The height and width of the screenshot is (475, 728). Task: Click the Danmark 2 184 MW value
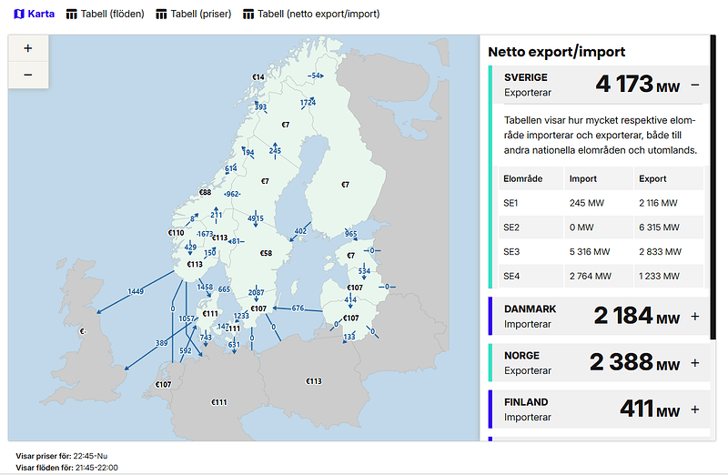(636, 316)
